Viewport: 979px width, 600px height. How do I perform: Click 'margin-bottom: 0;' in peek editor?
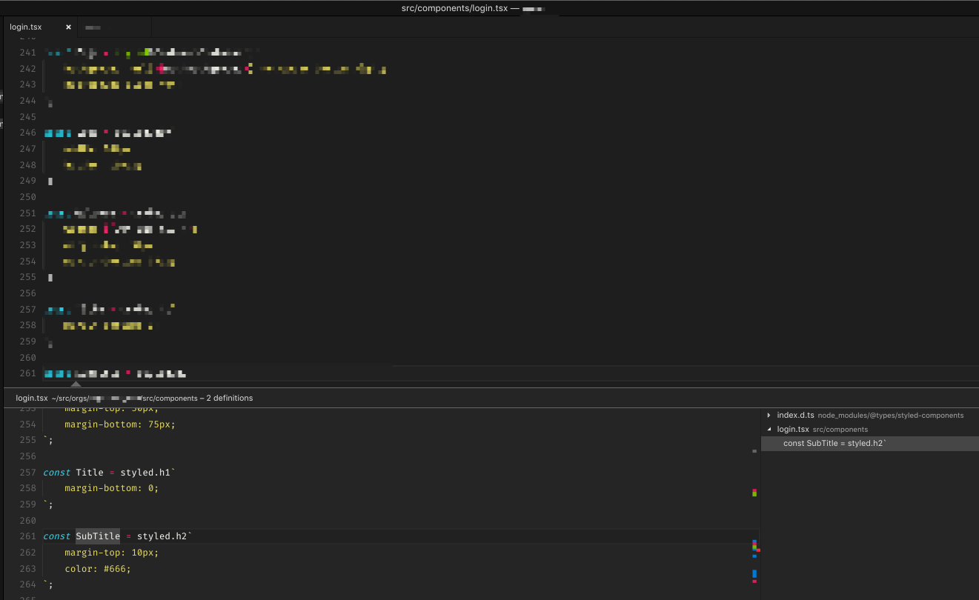pyautogui.click(x=112, y=488)
